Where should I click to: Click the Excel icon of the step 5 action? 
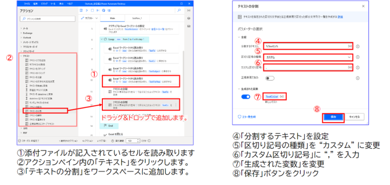106,29
